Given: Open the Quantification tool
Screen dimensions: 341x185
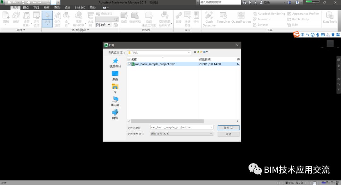Looking at the screenshot, I should pyautogui.click(x=241, y=17).
